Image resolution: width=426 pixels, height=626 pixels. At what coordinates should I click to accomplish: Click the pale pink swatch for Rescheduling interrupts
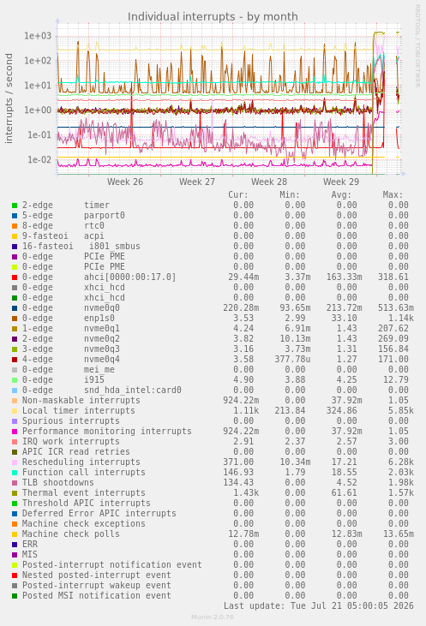coord(15,462)
